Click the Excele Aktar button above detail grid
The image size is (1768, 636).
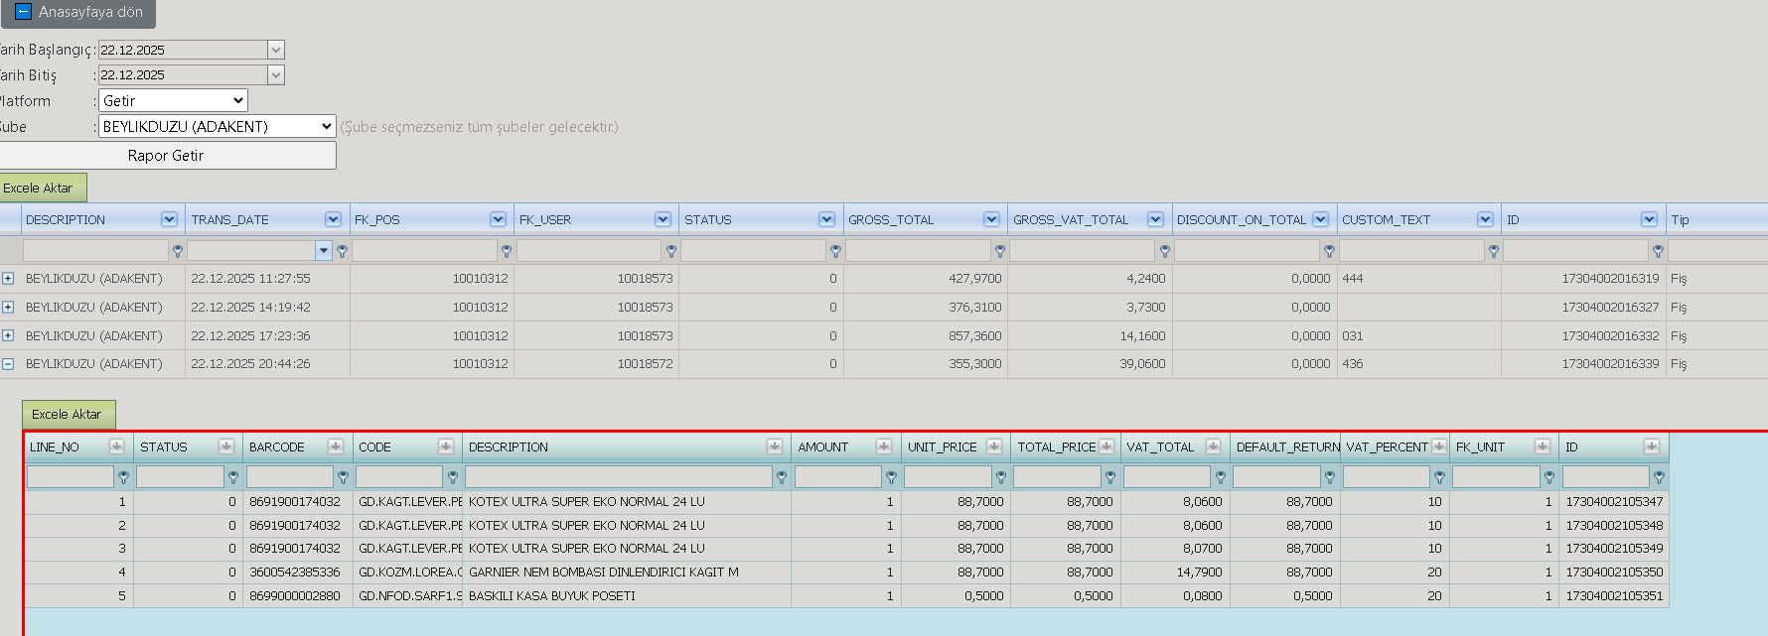click(69, 415)
